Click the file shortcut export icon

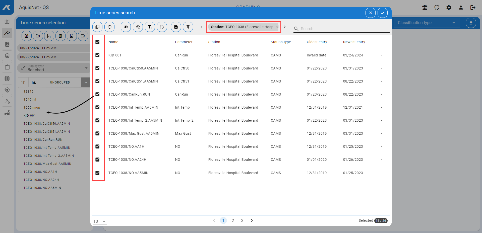72,36
